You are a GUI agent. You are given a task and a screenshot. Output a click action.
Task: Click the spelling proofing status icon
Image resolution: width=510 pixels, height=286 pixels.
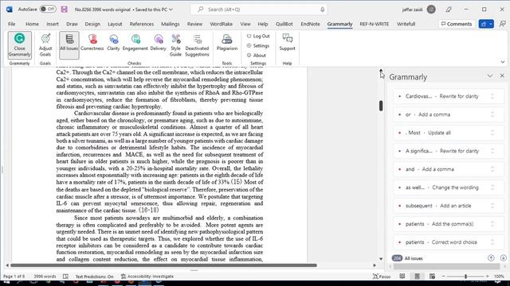point(65,276)
